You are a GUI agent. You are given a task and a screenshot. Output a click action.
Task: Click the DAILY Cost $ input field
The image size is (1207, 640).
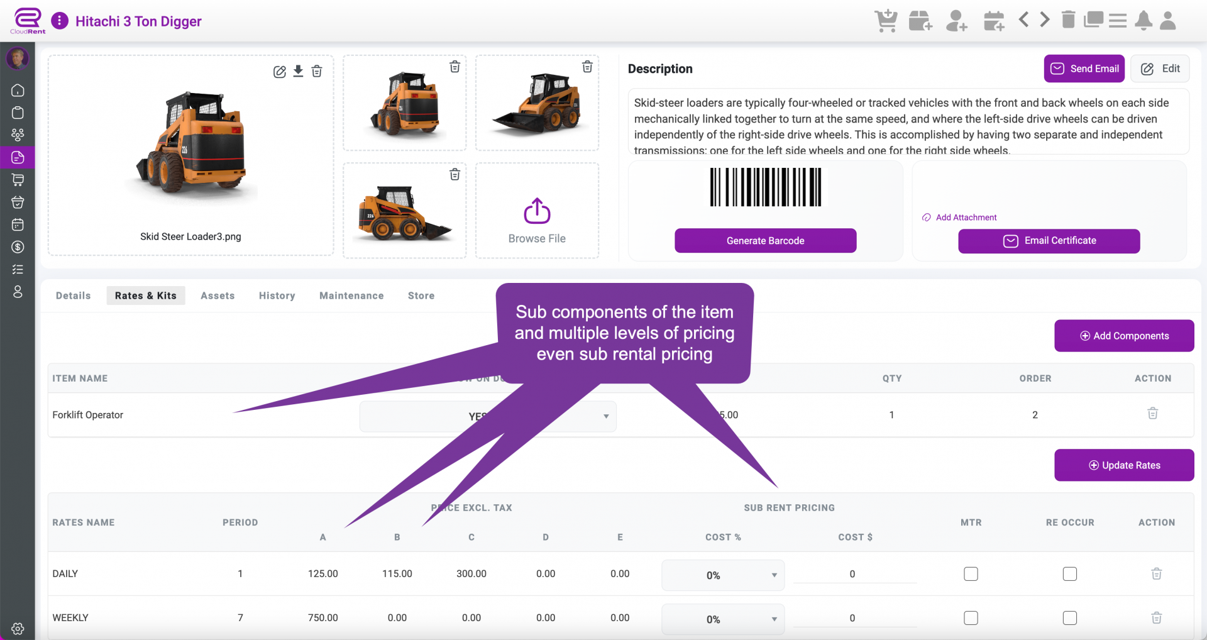[854, 574]
